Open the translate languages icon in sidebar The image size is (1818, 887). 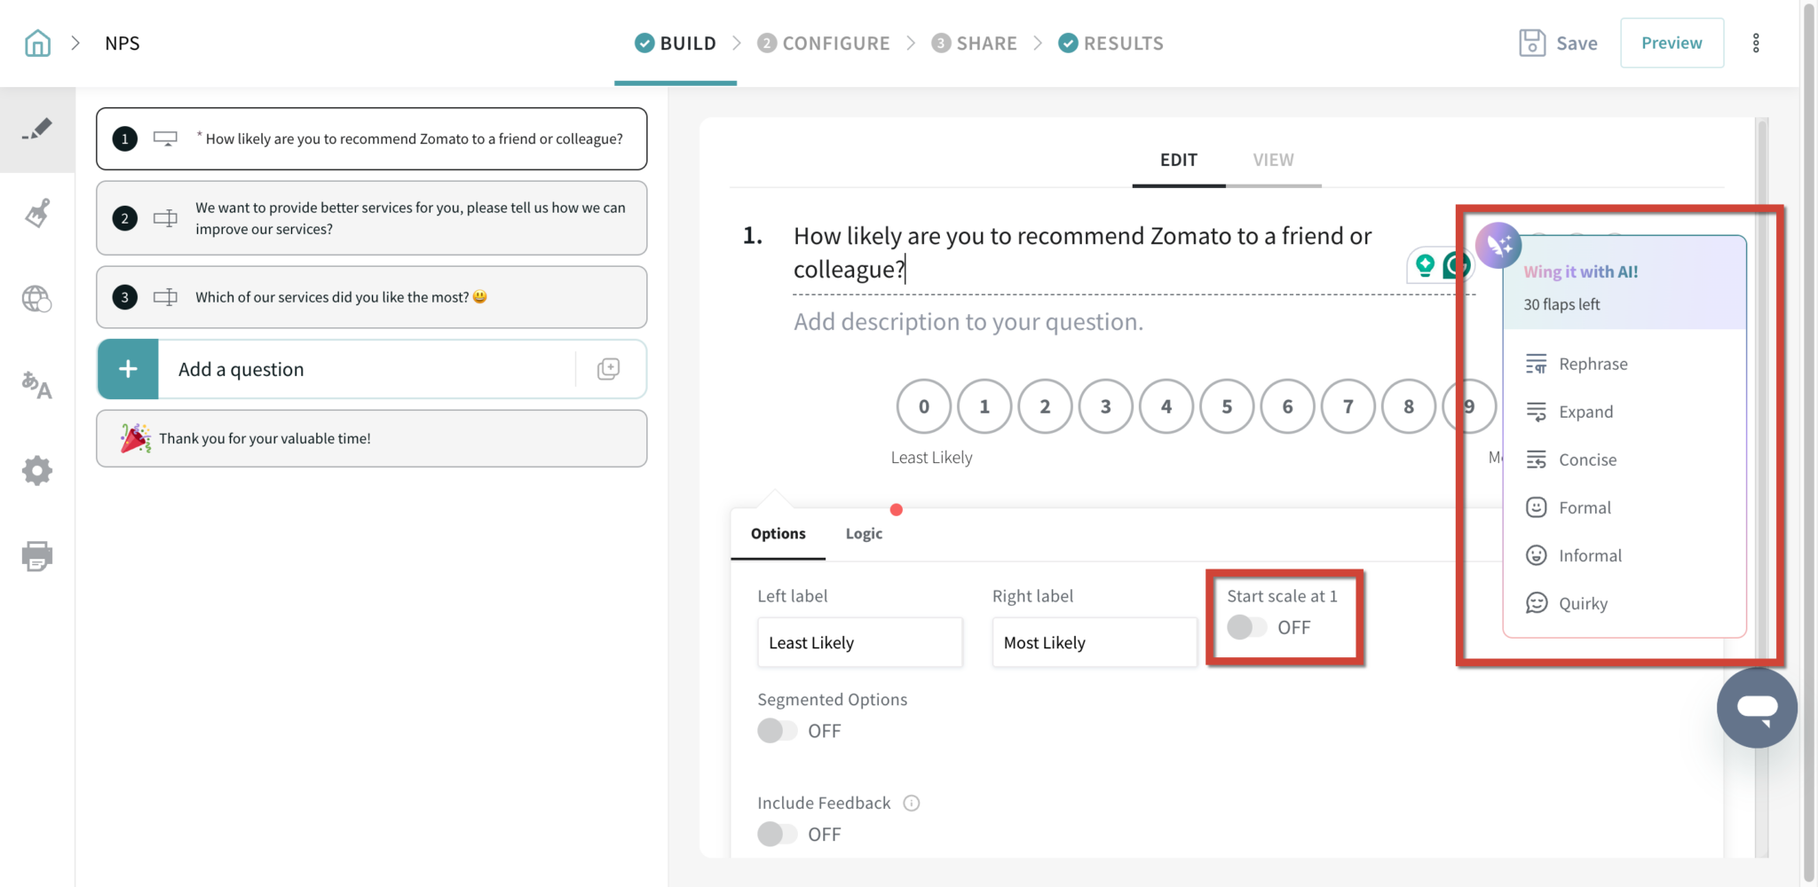(37, 386)
